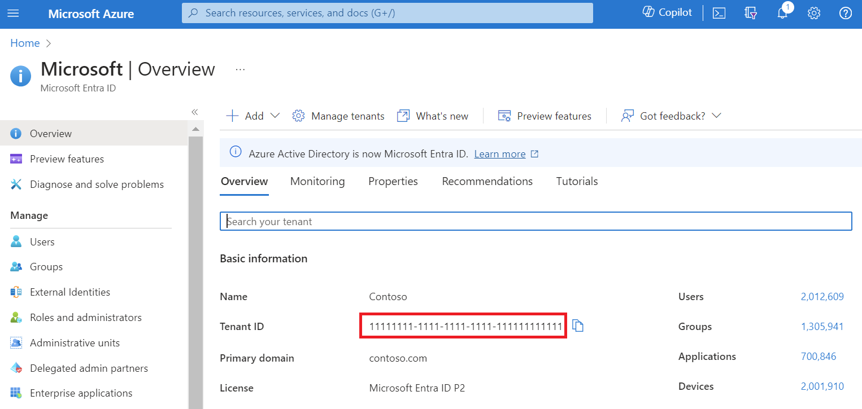Image resolution: width=862 pixels, height=409 pixels.
Task: Click Manage tenants in the toolbar
Action: pyautogui.click(x=338, y=116)
